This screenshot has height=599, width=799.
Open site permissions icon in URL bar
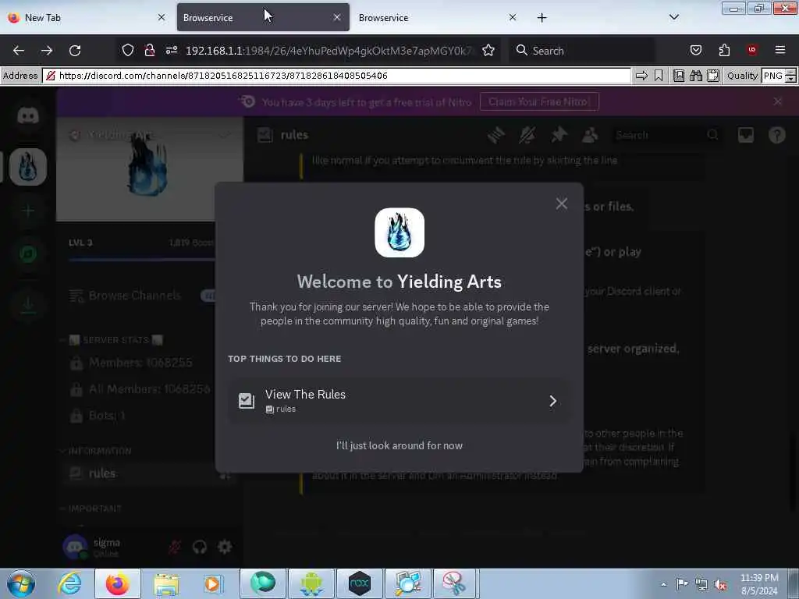coord(172,50)
